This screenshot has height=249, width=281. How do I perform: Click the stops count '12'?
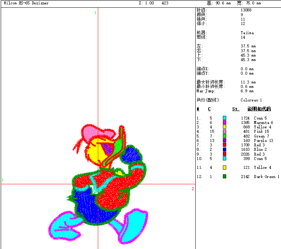pos(243,24)
